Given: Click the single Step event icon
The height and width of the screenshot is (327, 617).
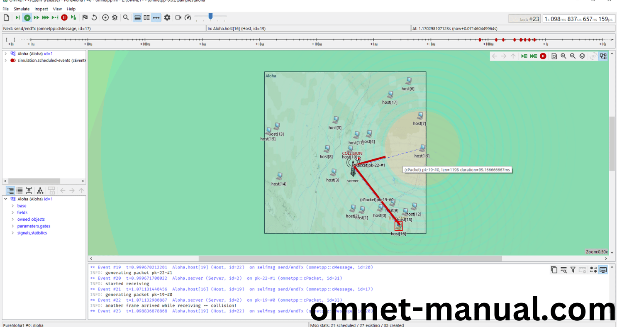Looking at the screenshot, I should (17, 17).
